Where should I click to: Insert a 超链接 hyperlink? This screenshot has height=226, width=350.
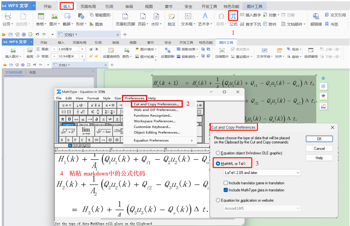point(316,20)
